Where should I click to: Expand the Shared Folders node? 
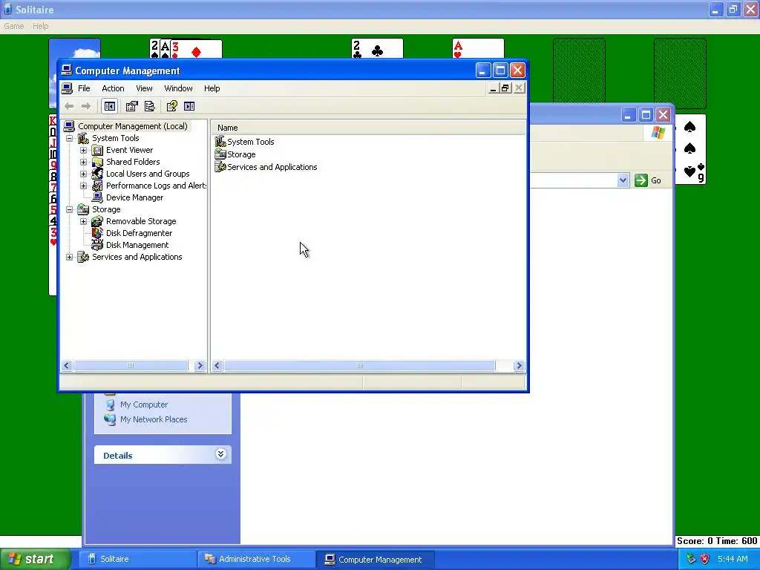click(83, 162)
